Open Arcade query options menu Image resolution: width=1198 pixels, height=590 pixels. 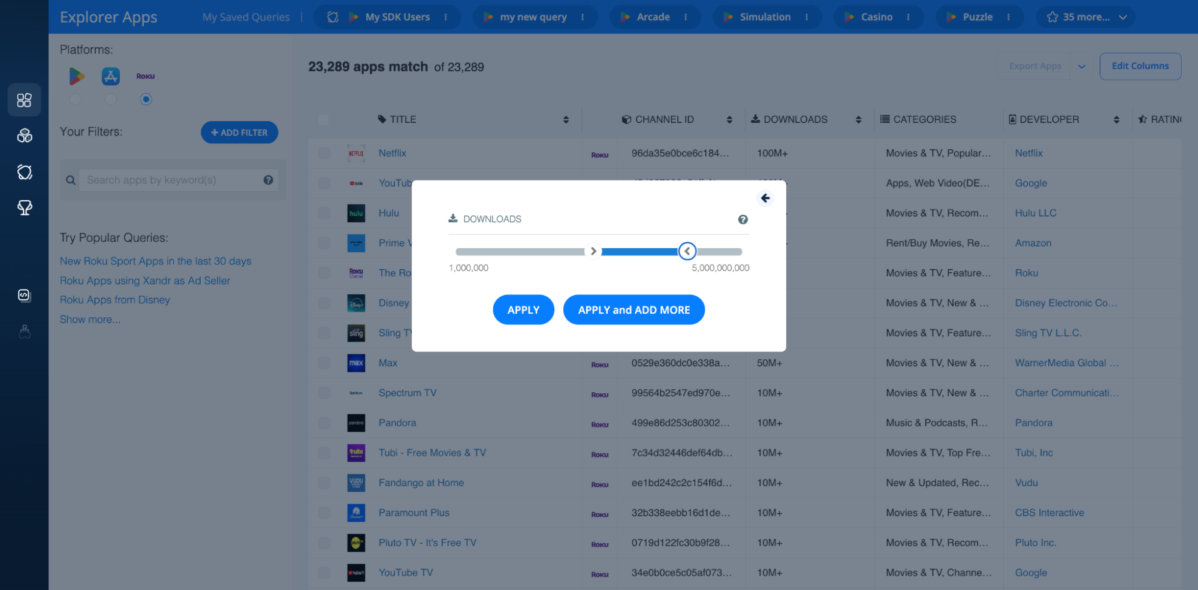[x=686, y=17]
